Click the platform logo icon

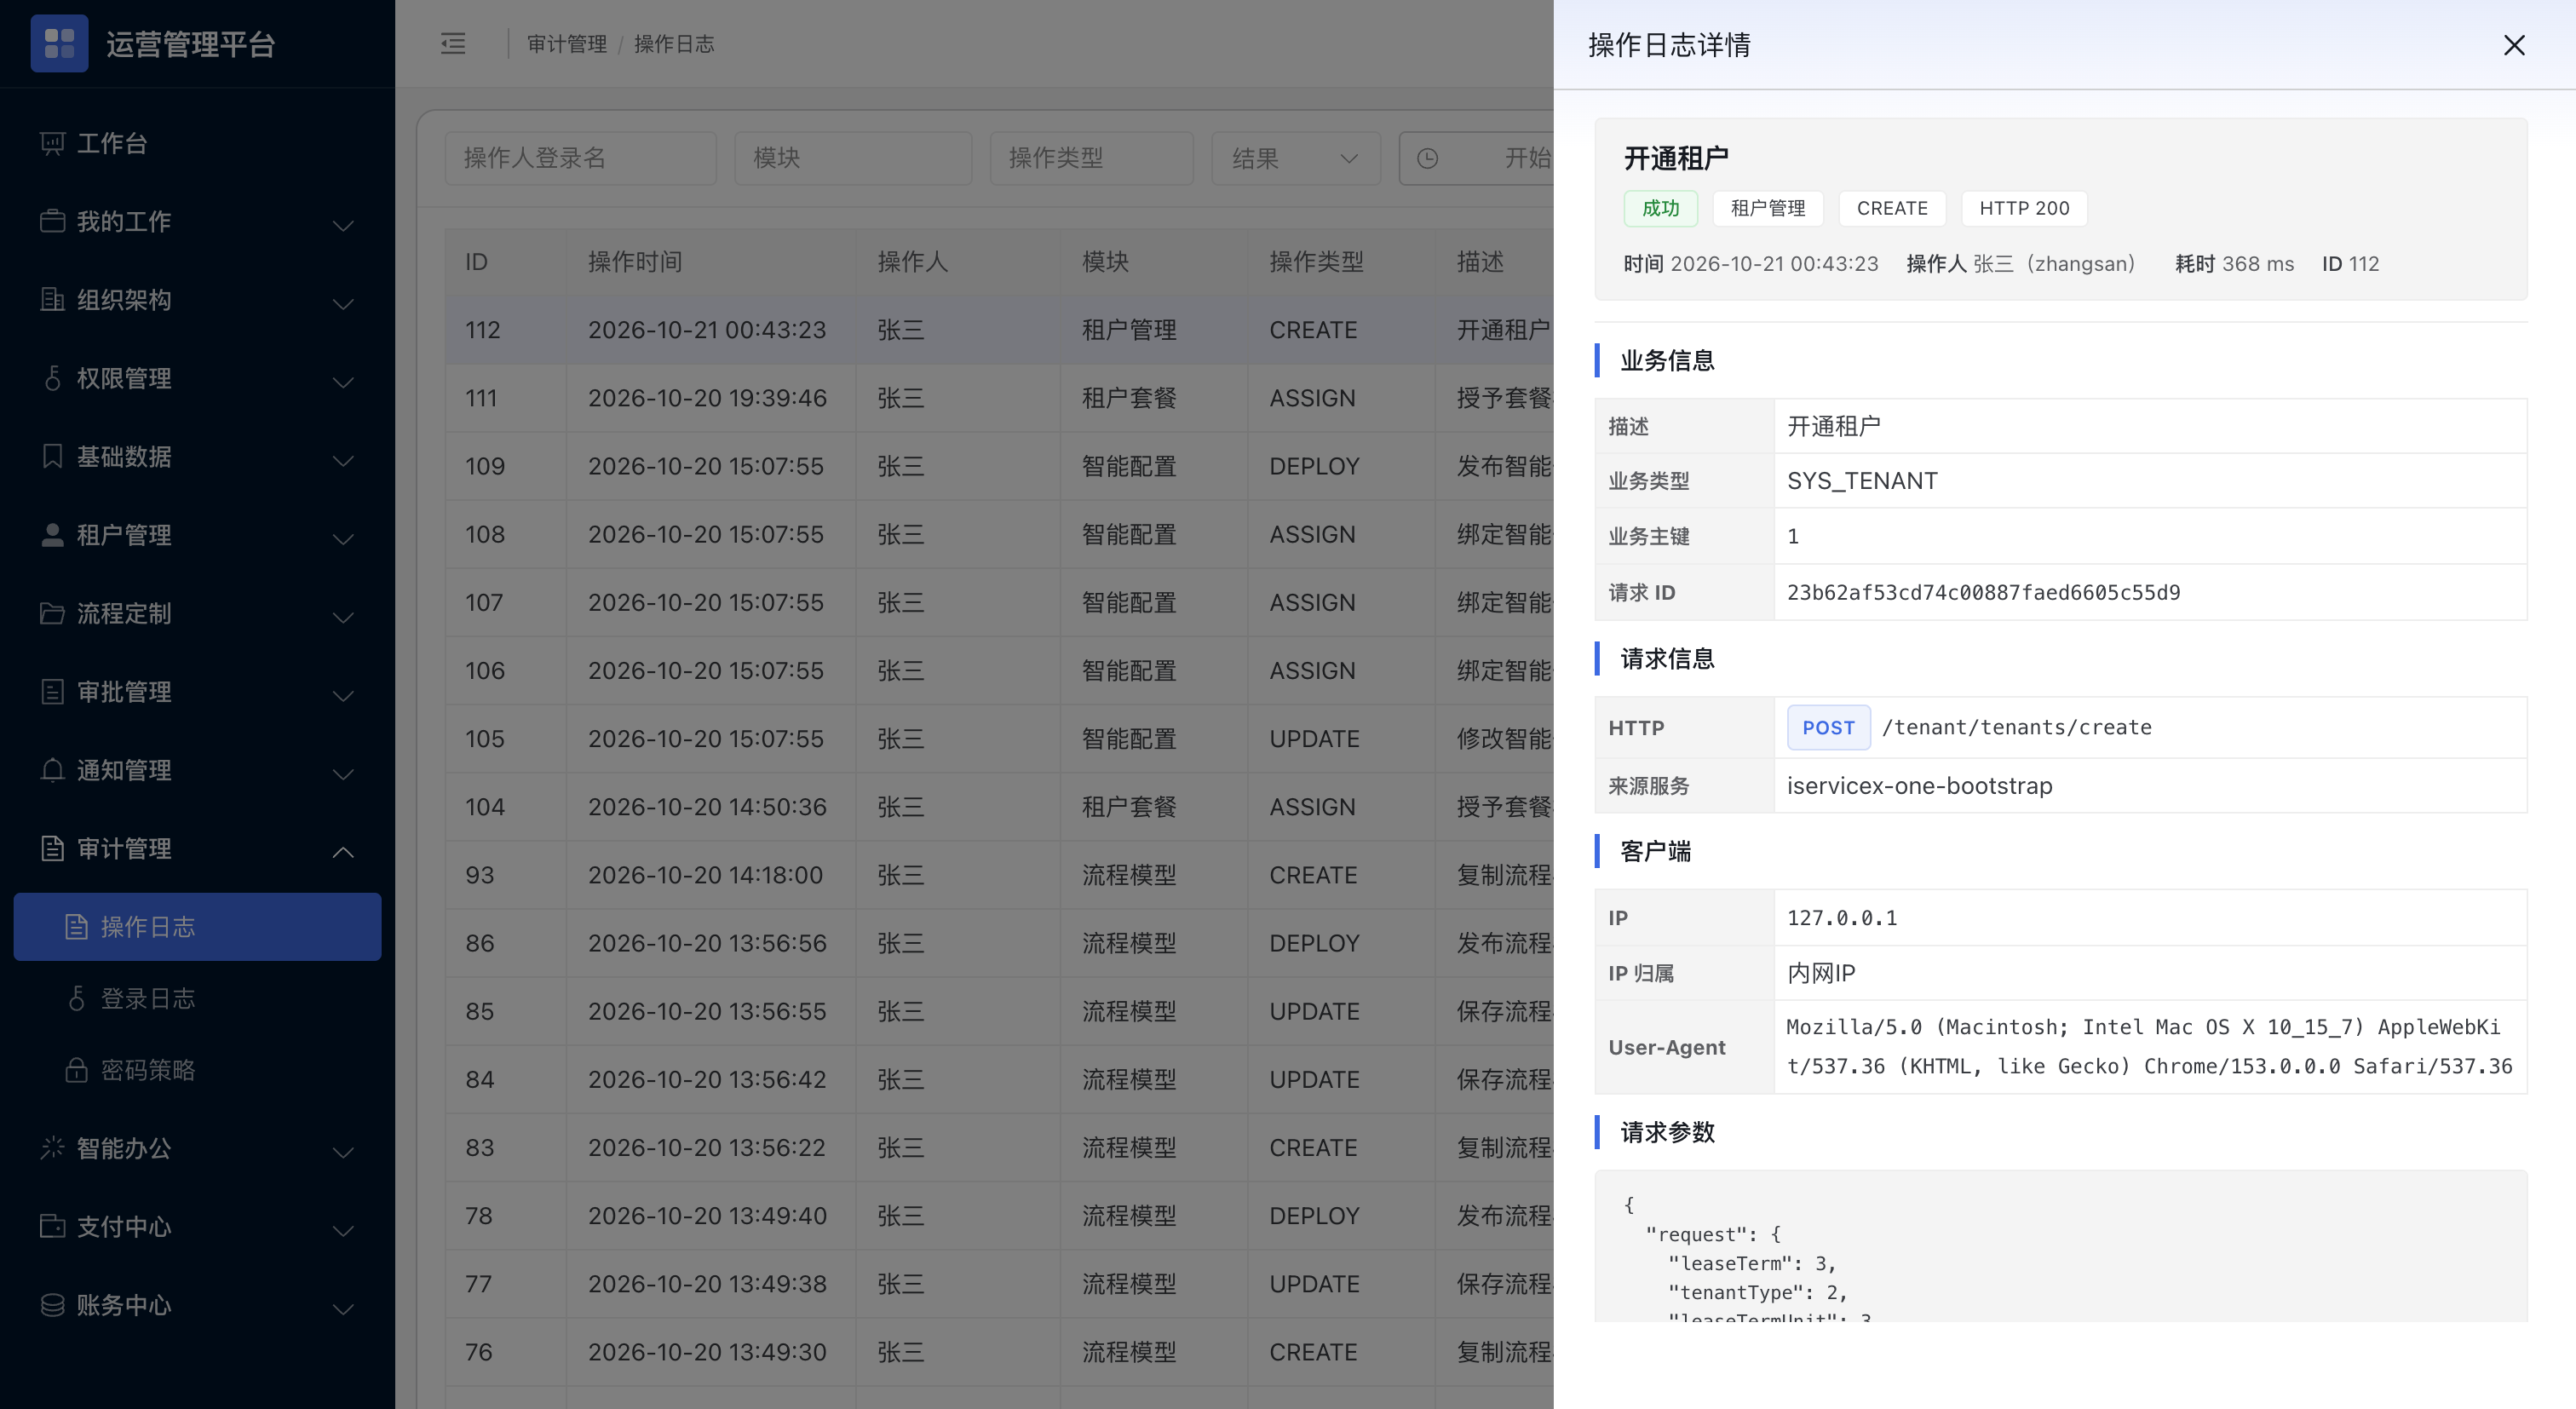59,44
